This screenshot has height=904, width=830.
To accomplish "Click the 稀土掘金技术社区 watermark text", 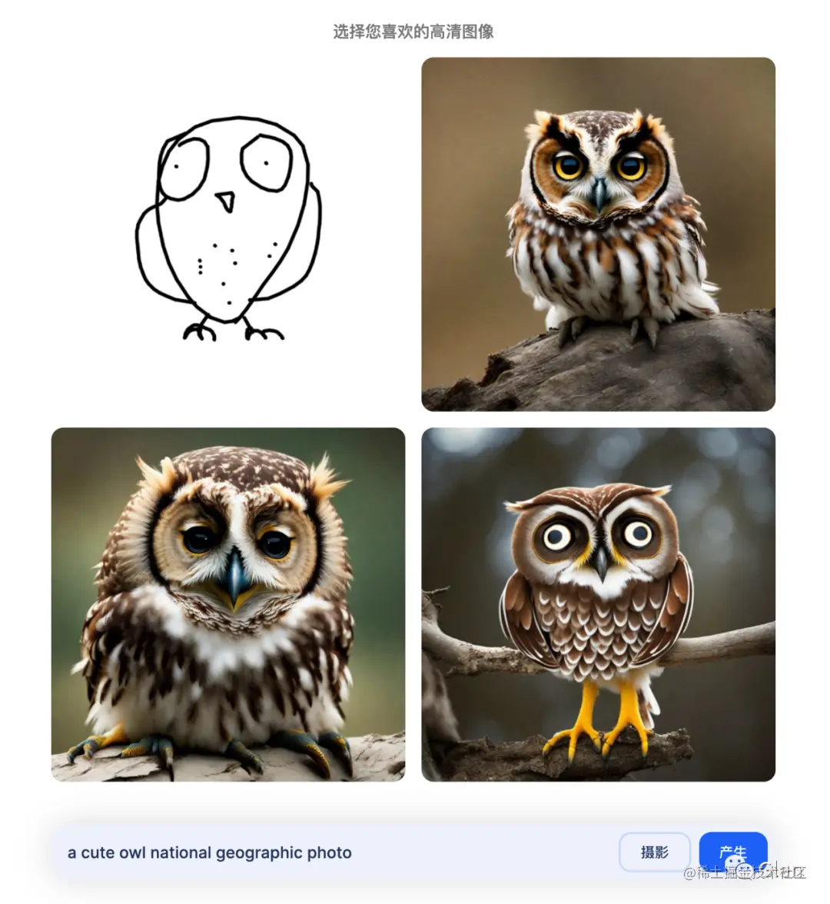I will click(745, 873).
